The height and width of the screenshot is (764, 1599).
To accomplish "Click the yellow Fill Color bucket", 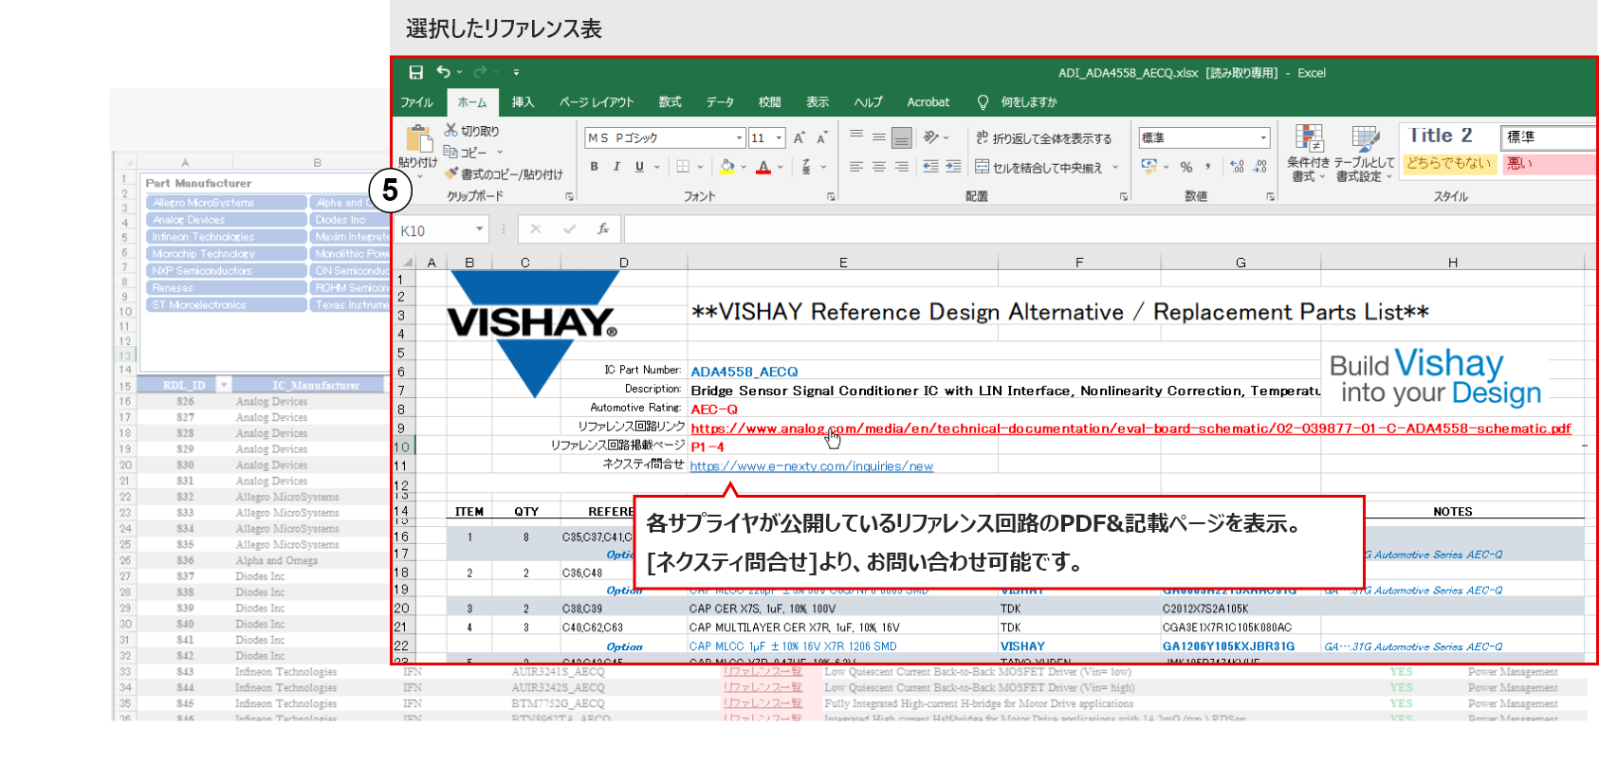I will click(726, 167).
